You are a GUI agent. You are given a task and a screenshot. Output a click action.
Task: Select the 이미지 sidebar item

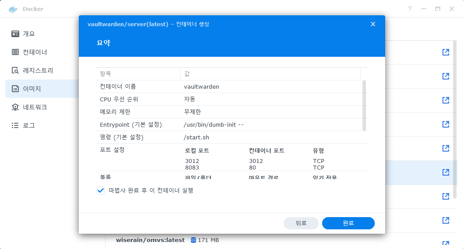pos(42,89)
